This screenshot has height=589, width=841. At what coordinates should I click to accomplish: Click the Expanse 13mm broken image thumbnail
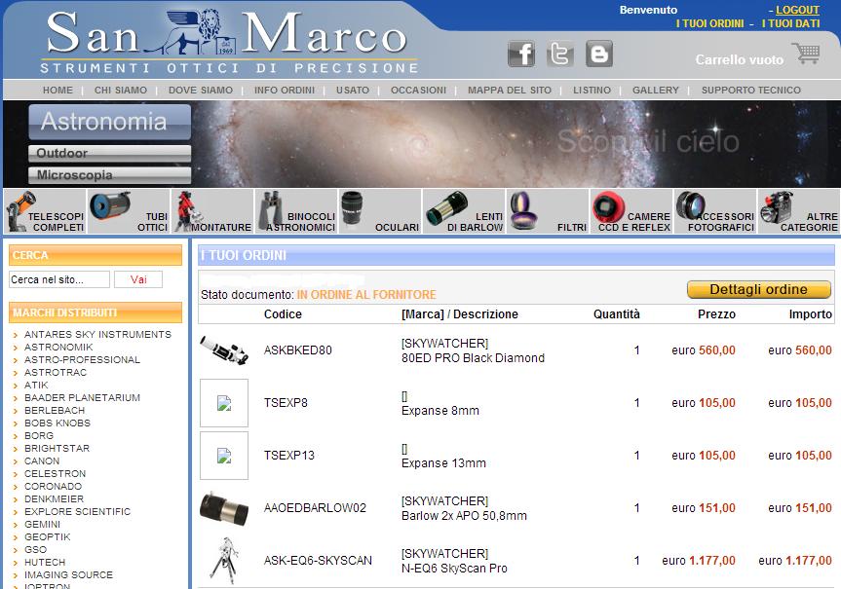click(x=224, y=456)
